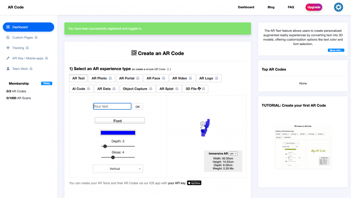Click the App Store download badge
This screenshot has width=351, height=198.
(194, 183)
